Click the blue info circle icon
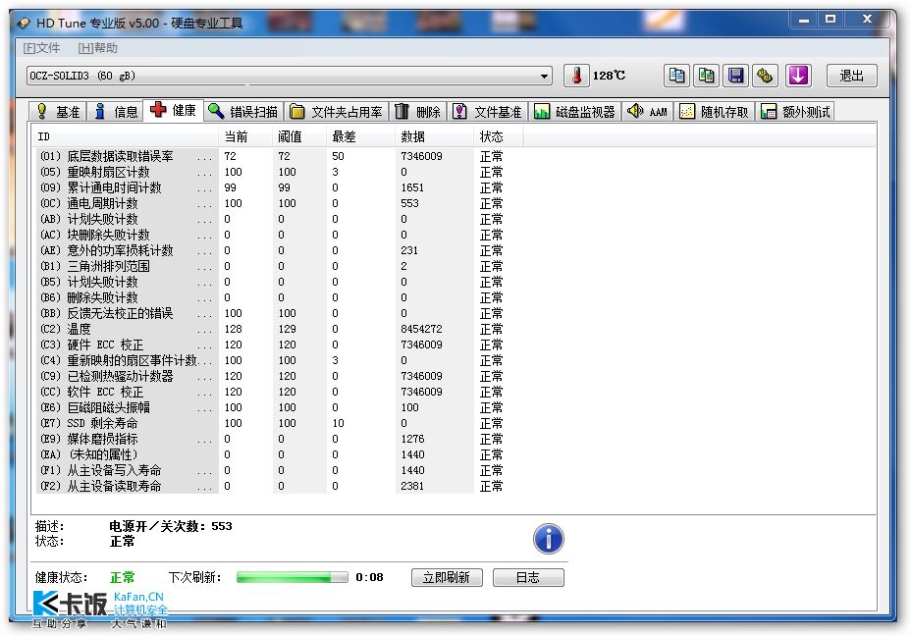This screenshot has width=911, height=636. [549, 539]
